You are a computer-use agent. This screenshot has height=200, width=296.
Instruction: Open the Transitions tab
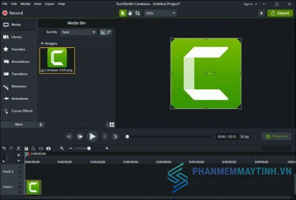point(18,74)
